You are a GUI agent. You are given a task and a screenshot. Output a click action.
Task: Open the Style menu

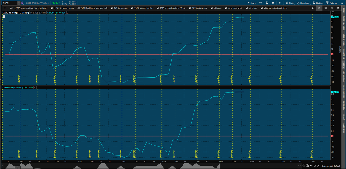289,3
